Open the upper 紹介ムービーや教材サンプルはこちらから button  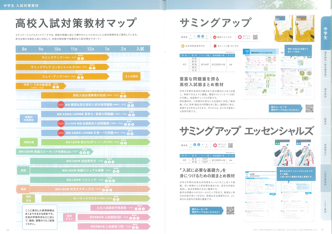click(x=286, y=109)
